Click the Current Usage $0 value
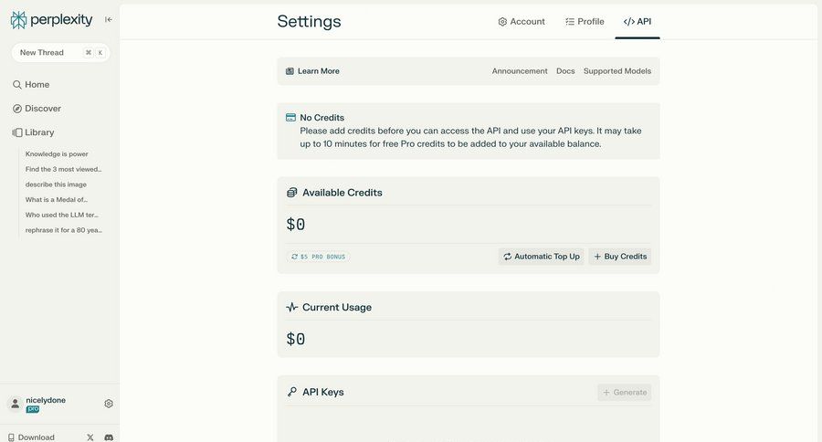This screenshot has width=822, height=442. click(x=296, y=339)
